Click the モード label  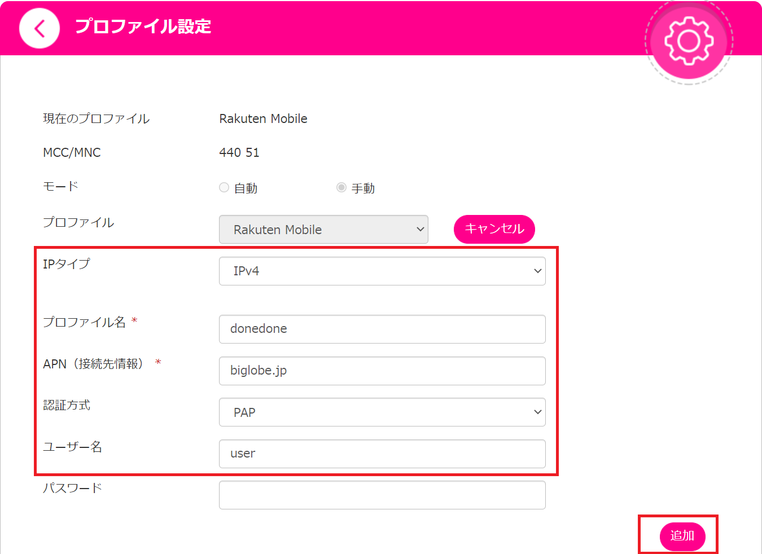(60, 186)
